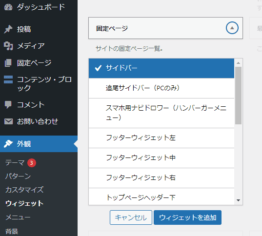Click the widget area list scroll down arrow
The height and width of the screenshot is (236, 262).
(x=238, y=200)
